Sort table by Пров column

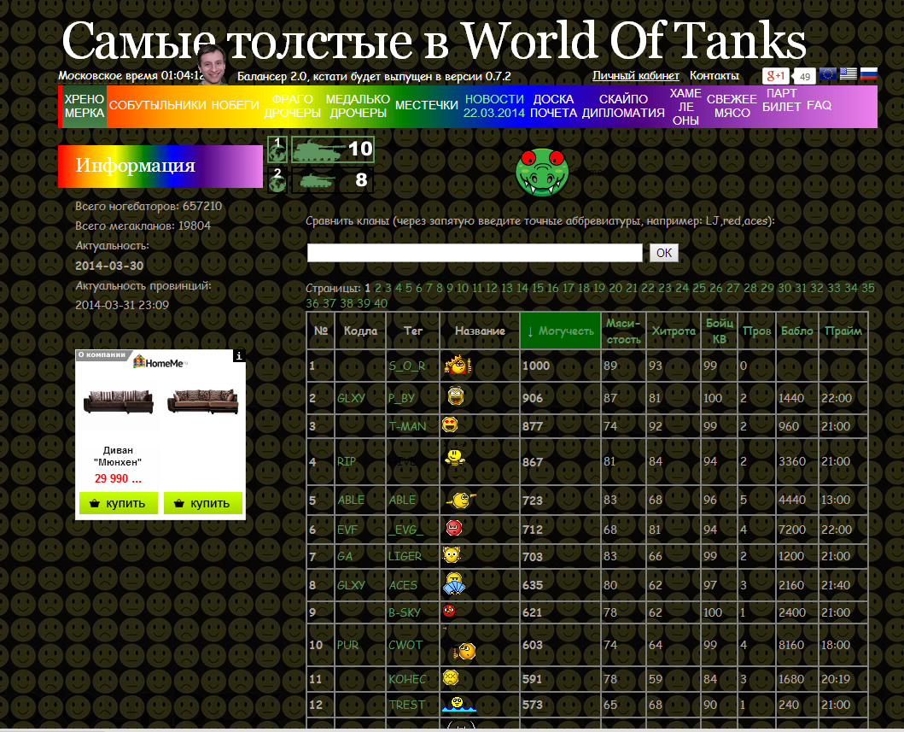pyautogui.click(x=756, y=331)
